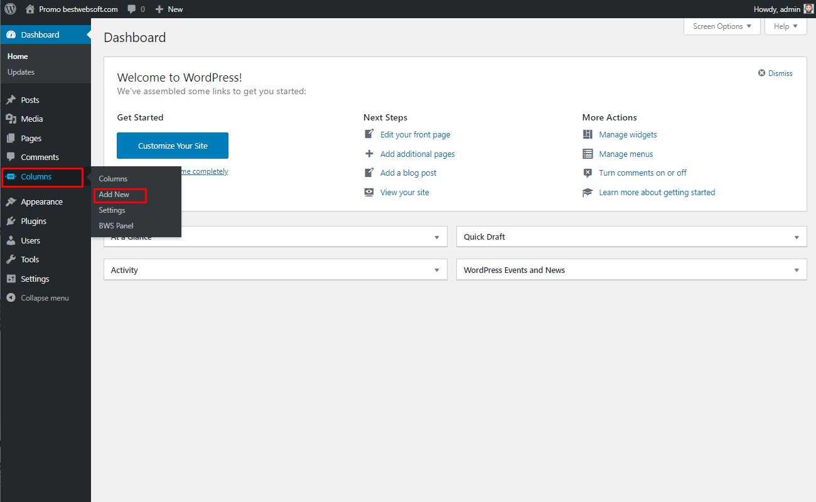816x502 pixels.
Task: Open the admin avatar in top right
Action: tap(808, 9)
